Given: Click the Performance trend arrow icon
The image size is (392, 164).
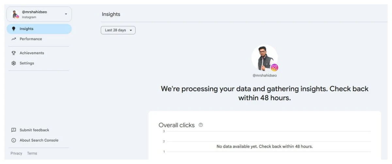Looking at the screenshot, I should pos(13,39).
